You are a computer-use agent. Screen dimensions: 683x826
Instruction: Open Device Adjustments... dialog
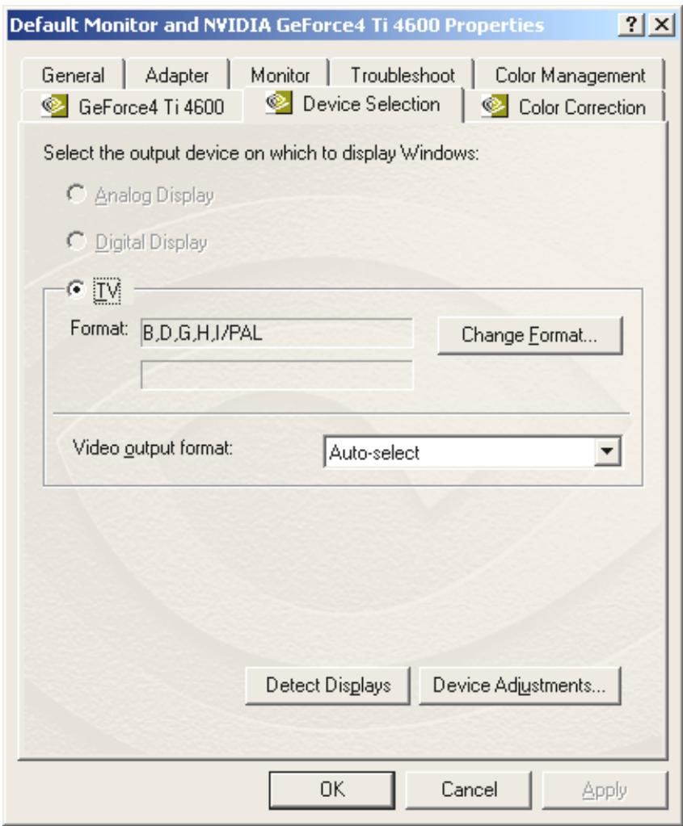click(x=520, y=686)
